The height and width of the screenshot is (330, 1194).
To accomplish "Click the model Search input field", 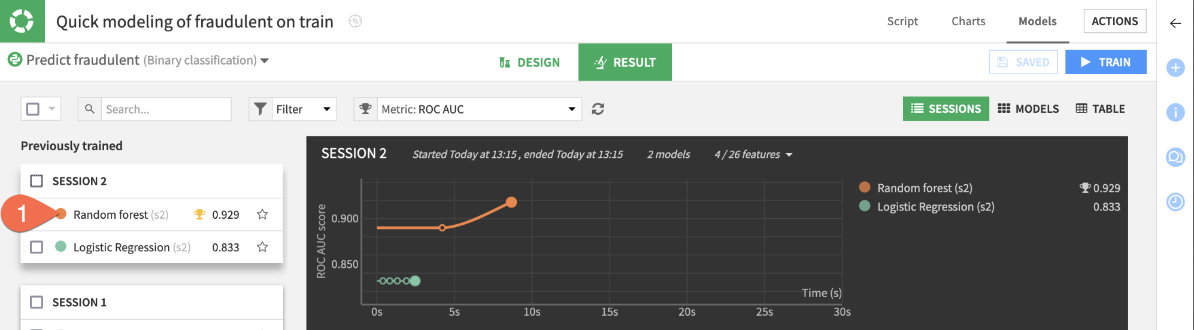I will pyautogui.click(x=165, y=109).
